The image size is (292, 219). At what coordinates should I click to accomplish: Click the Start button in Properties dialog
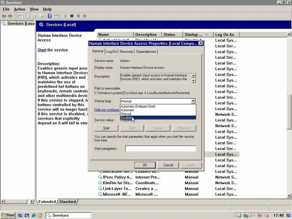pyautogui.click(x=106, y=128)
